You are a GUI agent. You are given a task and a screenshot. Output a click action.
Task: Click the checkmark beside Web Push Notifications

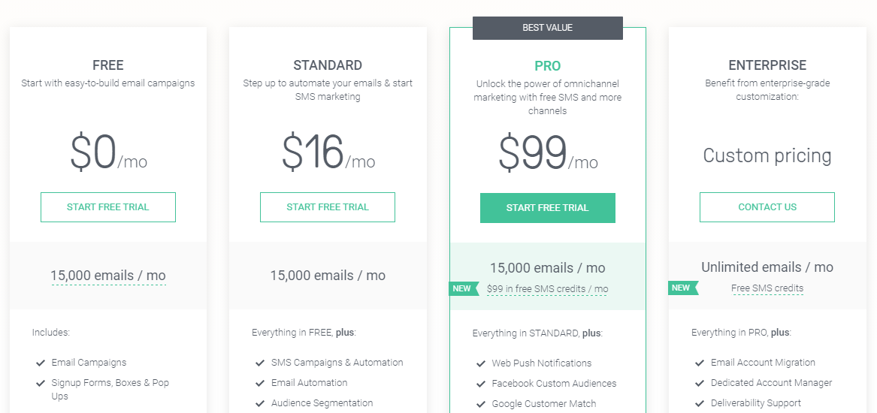pos(480,363)
